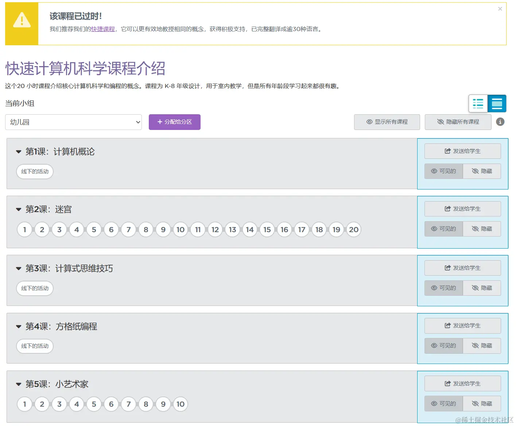
Task: Click the circular info icon beside 隐藏所有课程
Action: (500, 122)
